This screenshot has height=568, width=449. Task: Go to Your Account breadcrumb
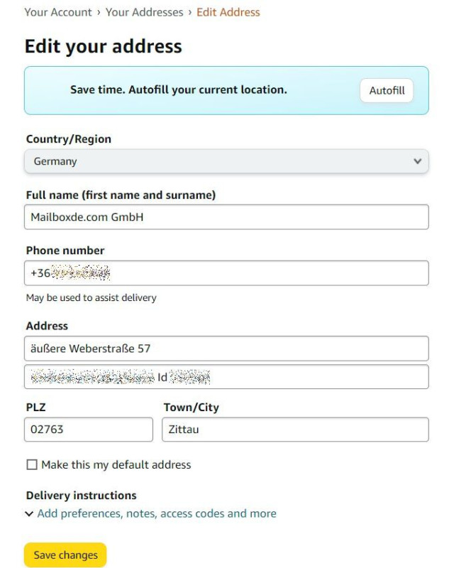(x=58, y=12)
